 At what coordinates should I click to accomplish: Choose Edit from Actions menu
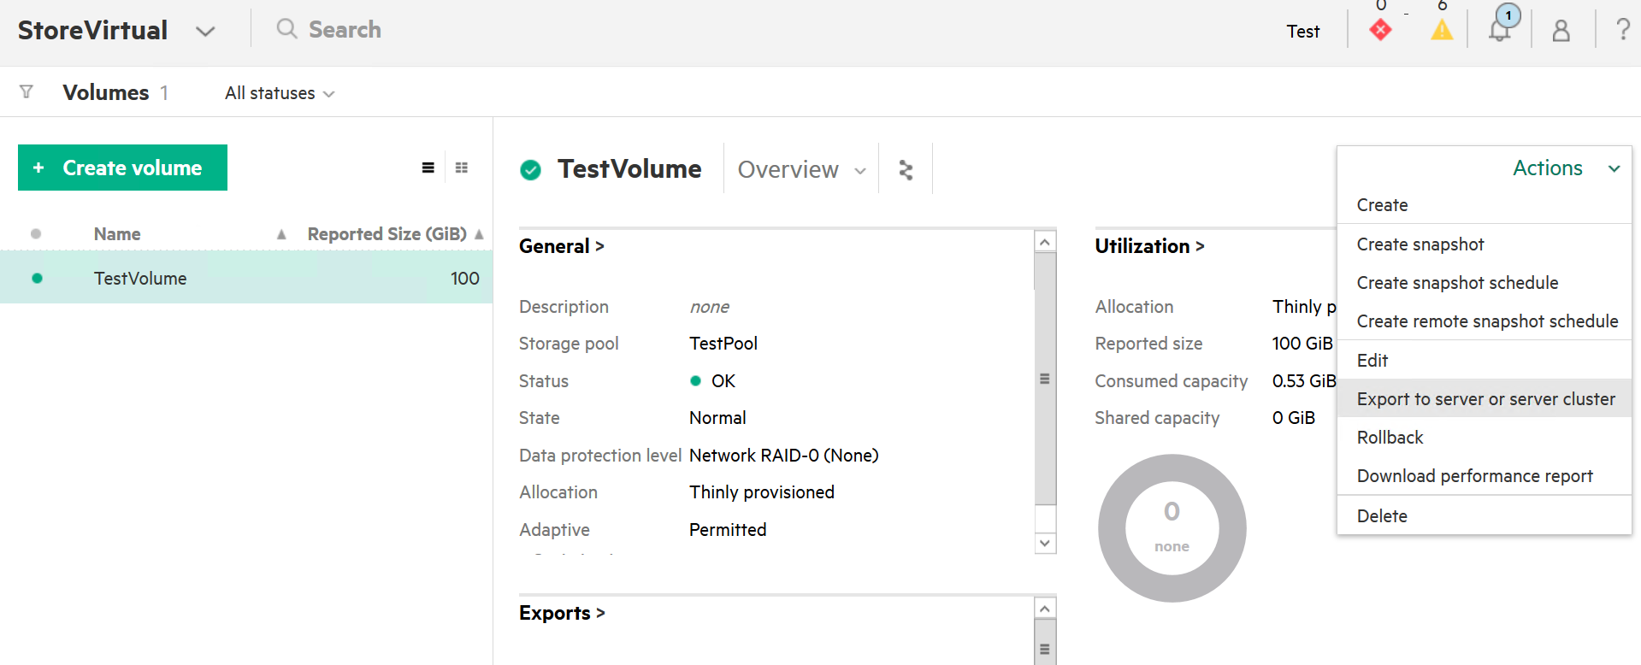pos(1484,361)
